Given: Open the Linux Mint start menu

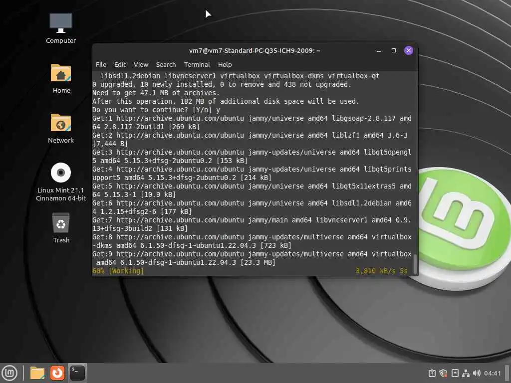Looking at the screenshot, I should click(x=9, y=373).
